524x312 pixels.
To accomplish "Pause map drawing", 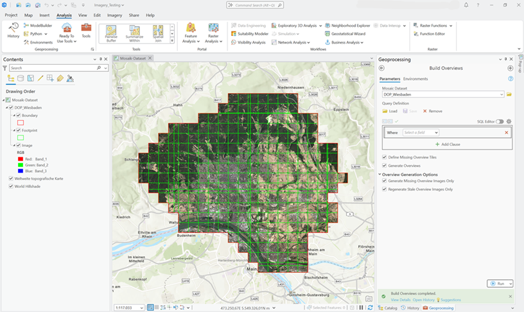I will (362, 308).
